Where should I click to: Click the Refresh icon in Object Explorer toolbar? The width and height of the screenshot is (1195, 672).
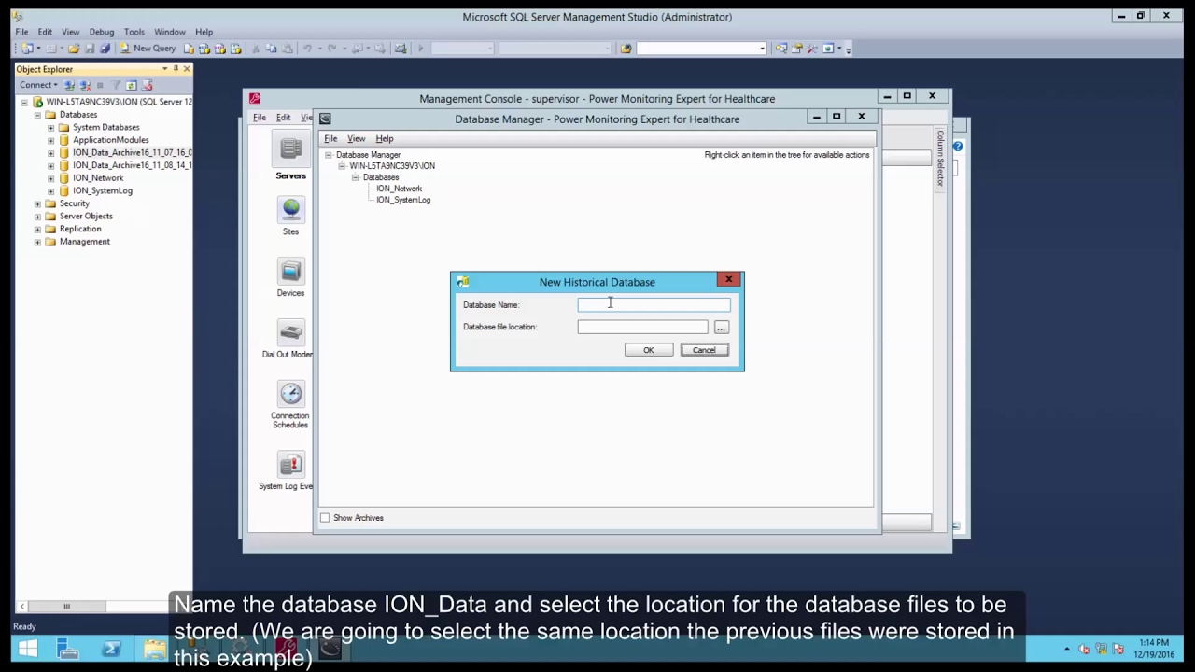tap(131, 85)
